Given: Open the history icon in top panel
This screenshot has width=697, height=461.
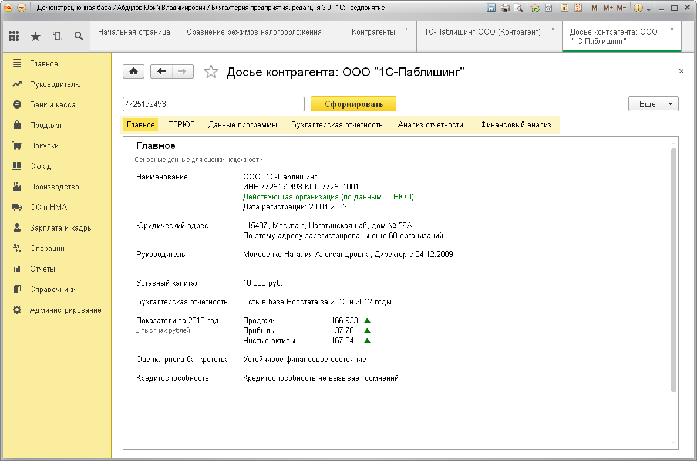Looking at the screenshot, I should click(x=57, y=36).
